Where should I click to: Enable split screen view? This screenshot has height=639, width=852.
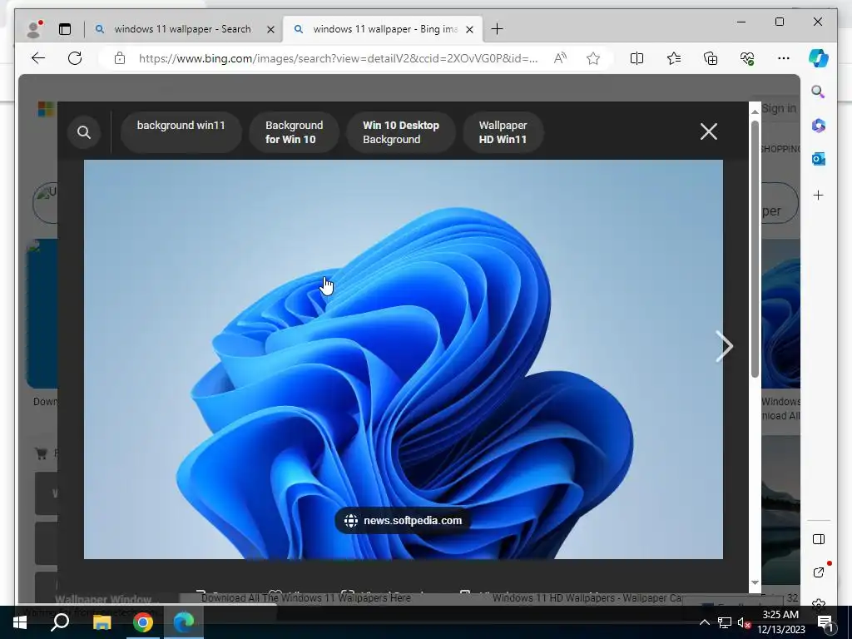pos(637,58)
